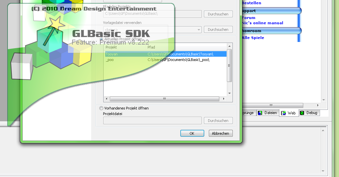
Task: Switch to the Web tab
Action: pos(289,113)
